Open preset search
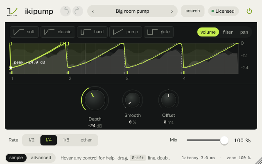The width and height of the screenshot is (262, 164). [193, 11]
